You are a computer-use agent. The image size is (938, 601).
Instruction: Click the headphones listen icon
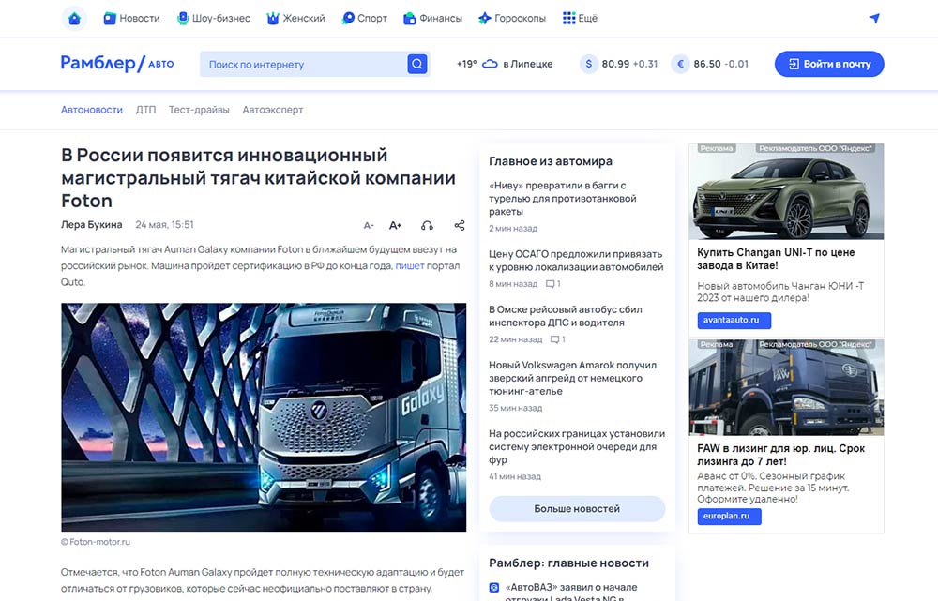tap(427, 225)
